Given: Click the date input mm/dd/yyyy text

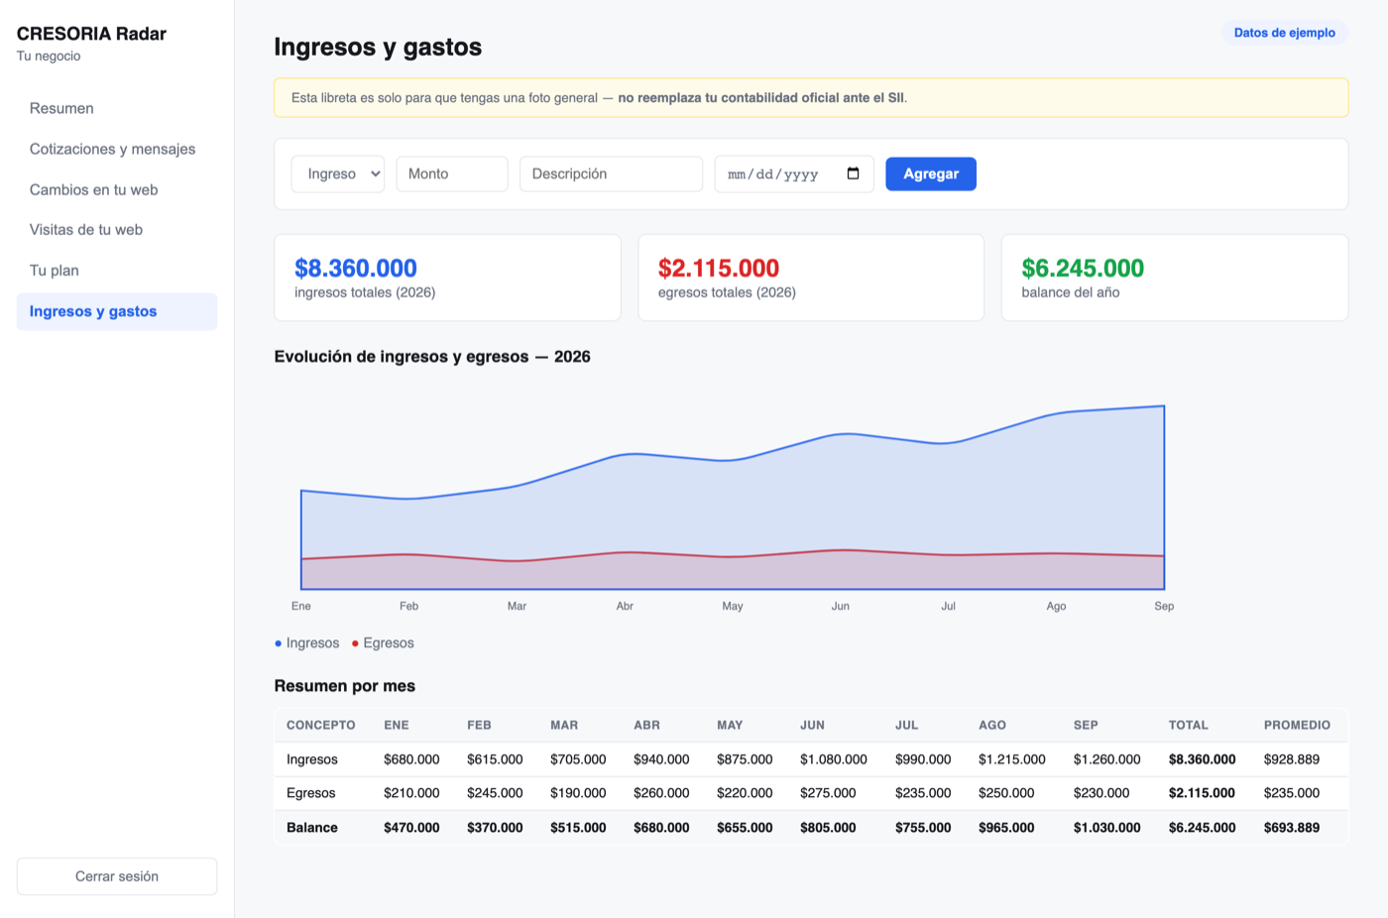Looking at the screenshot, I should (773, 174).
